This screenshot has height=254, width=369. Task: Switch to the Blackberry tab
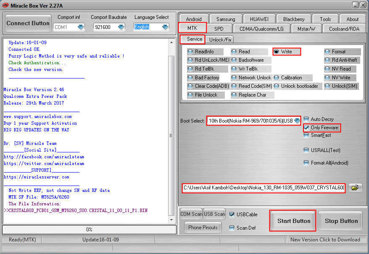coord(294,19)
